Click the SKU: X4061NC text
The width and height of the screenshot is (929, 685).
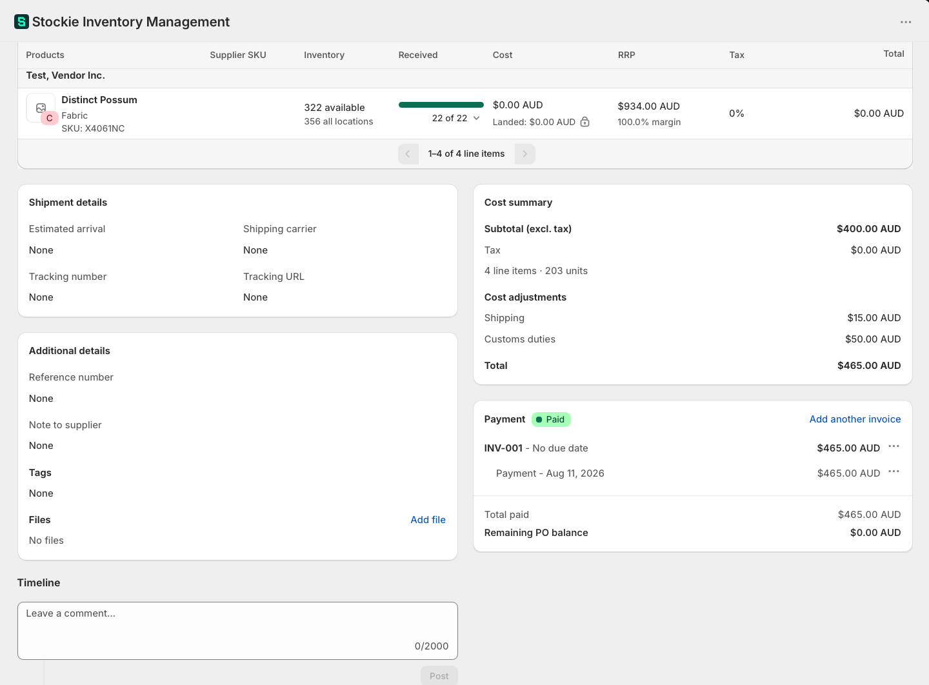[93, 128]
